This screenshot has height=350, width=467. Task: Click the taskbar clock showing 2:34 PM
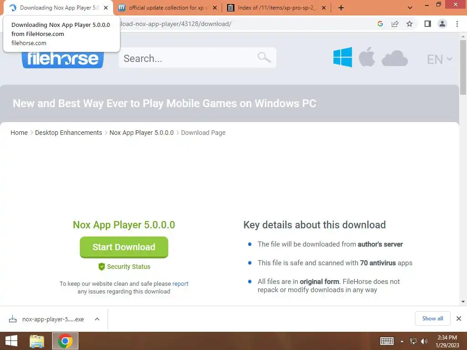pos(447,341)
